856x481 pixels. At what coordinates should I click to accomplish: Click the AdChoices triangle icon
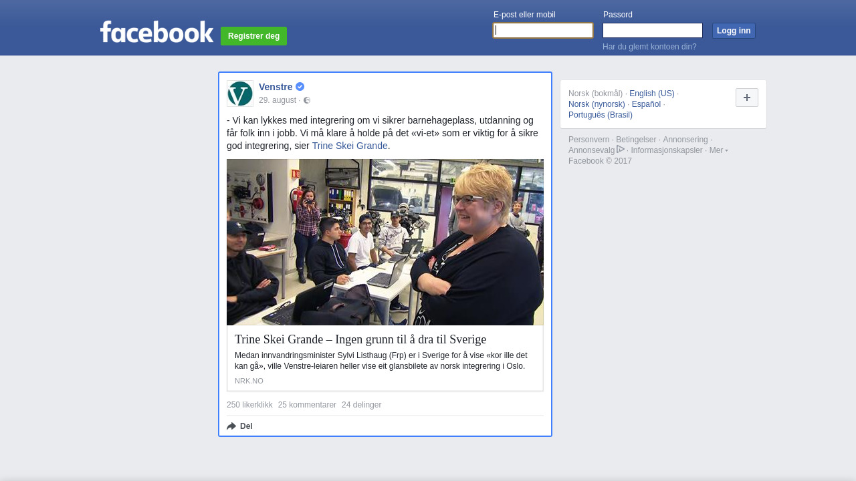[621, 149]
